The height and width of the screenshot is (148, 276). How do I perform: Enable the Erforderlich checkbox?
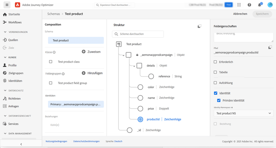click(x=216, y=62)
